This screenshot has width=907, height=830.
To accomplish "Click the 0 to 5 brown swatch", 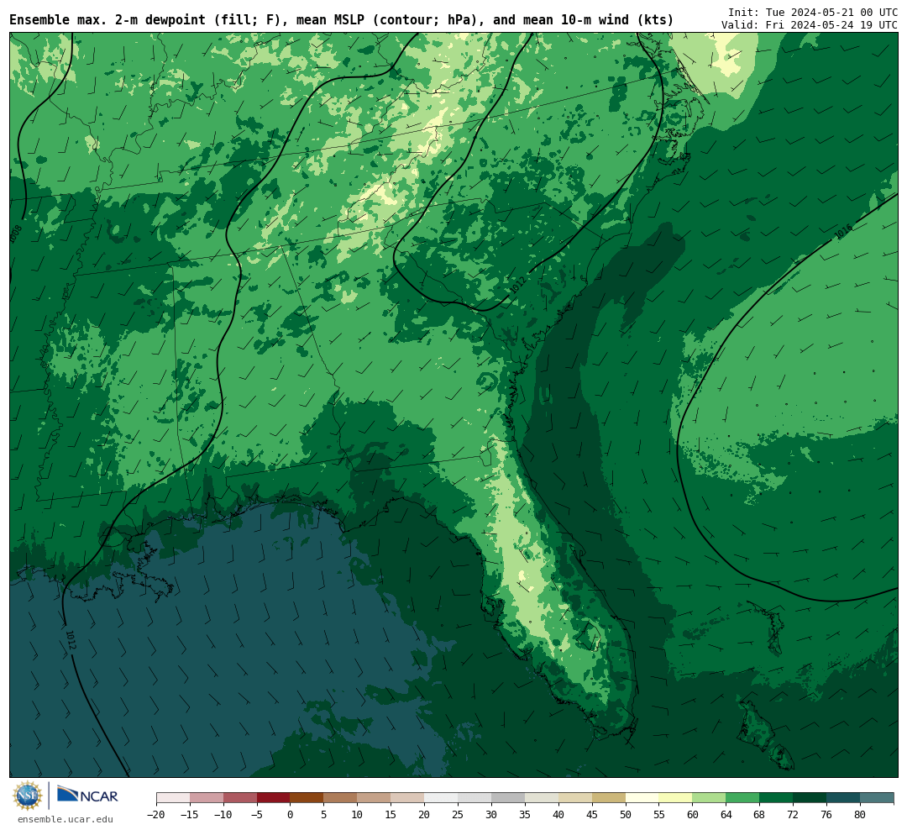I will click(x=307, y=797).
